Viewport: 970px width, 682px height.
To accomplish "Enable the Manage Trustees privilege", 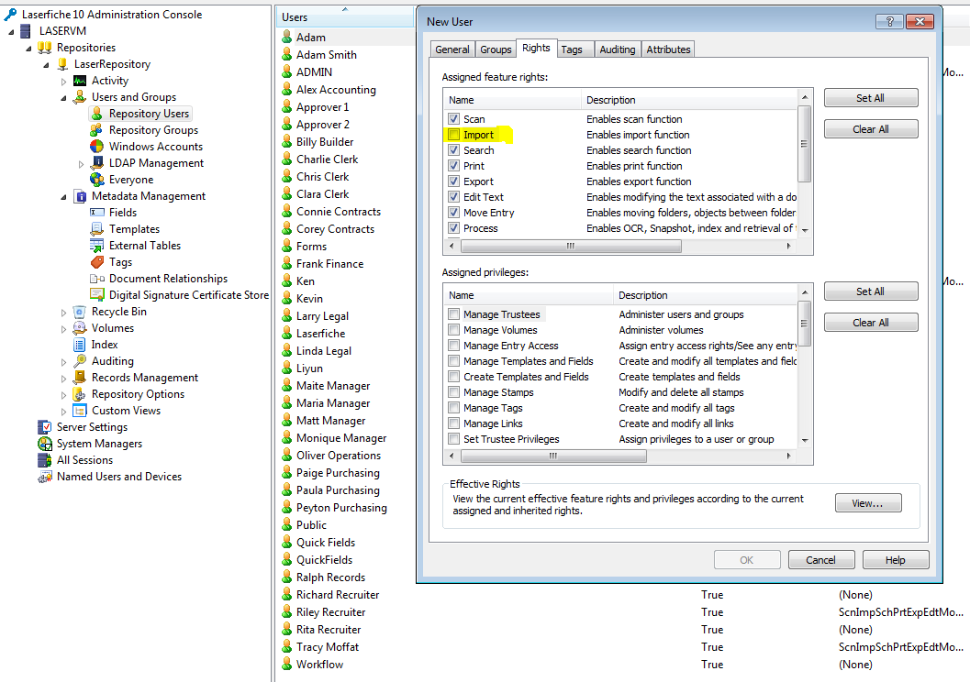I will pos(453,313).
